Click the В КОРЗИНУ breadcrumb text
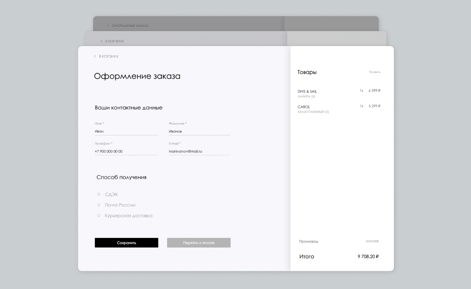Screen dimensions: 471x289 (x=109, y=56)
